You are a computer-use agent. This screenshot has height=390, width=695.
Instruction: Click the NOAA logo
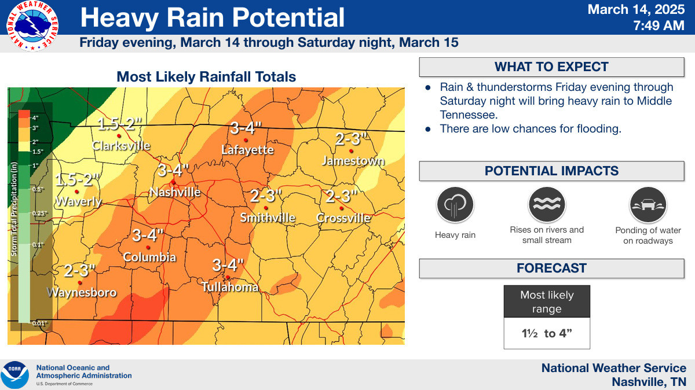[x=15, y=375]
